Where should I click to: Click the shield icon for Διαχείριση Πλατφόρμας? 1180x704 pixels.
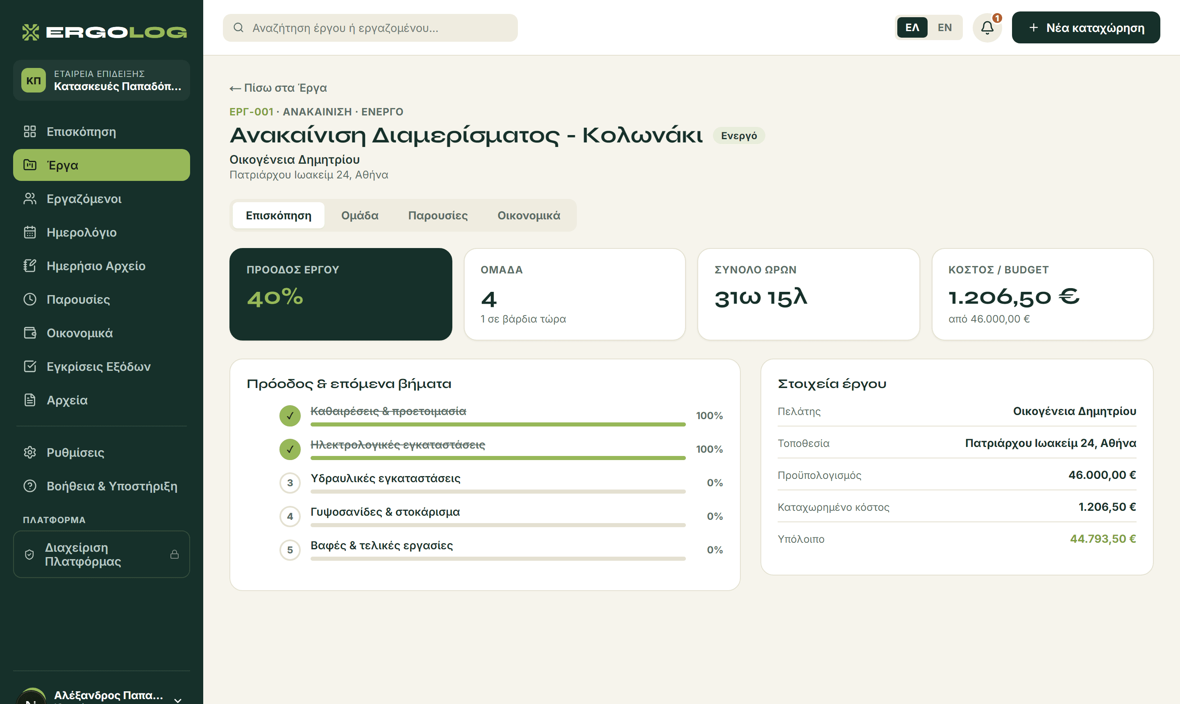coord(29,554)
